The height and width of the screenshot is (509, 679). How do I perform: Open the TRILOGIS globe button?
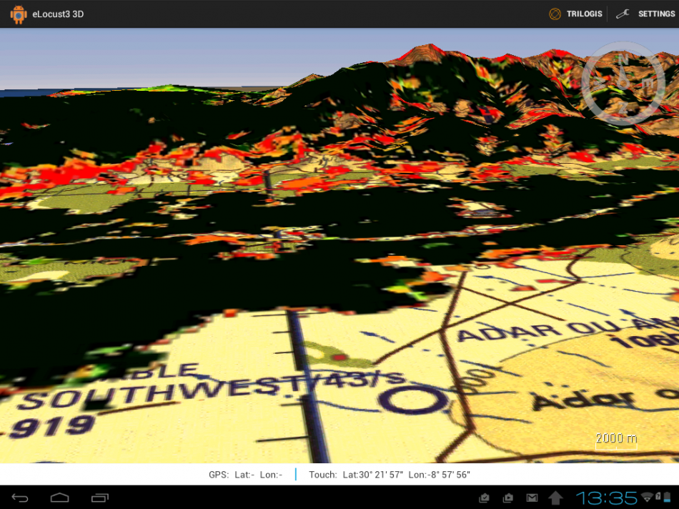pos(575,14)
